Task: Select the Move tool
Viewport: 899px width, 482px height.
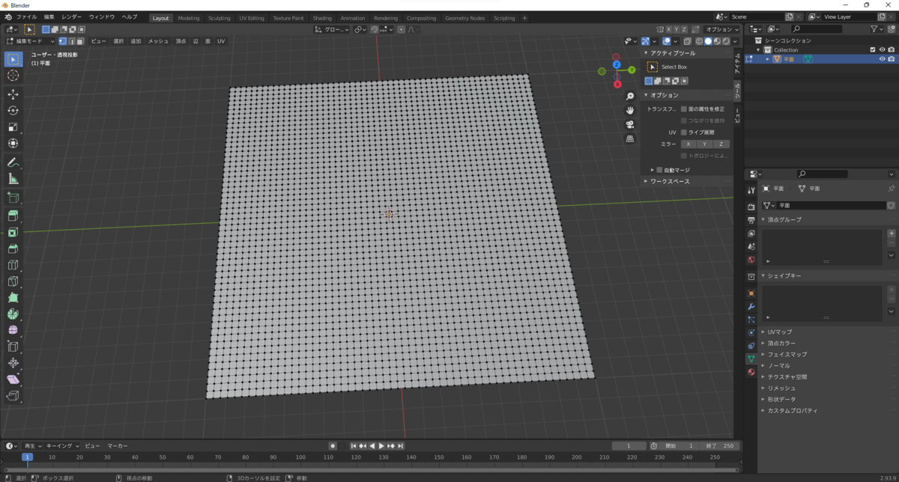Action: coord(13,94)
